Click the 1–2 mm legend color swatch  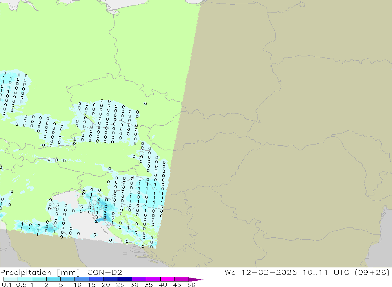(x=39, y=279)
